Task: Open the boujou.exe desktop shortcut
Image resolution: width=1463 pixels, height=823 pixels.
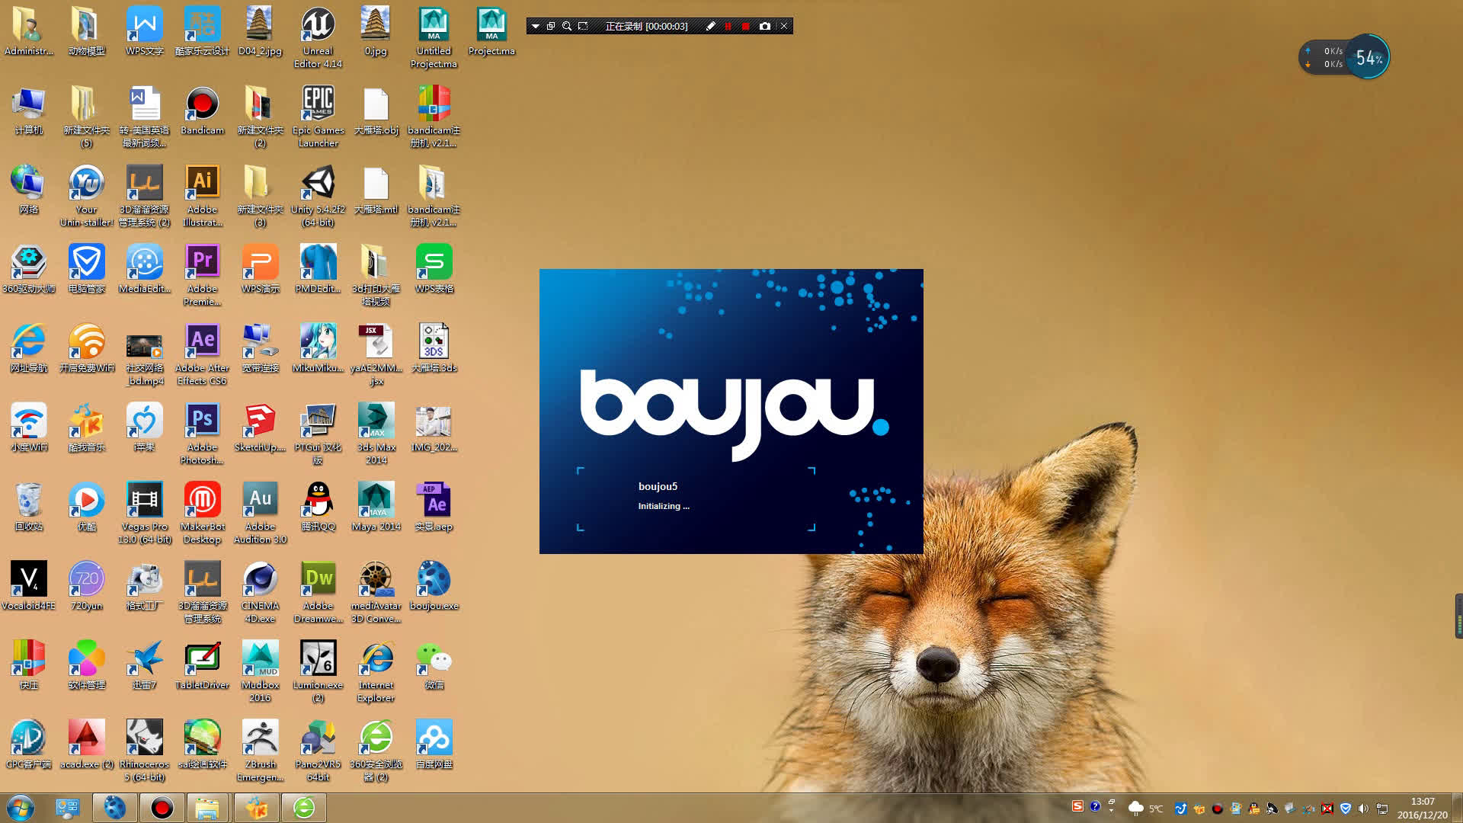Action: [x=434, y=586]
